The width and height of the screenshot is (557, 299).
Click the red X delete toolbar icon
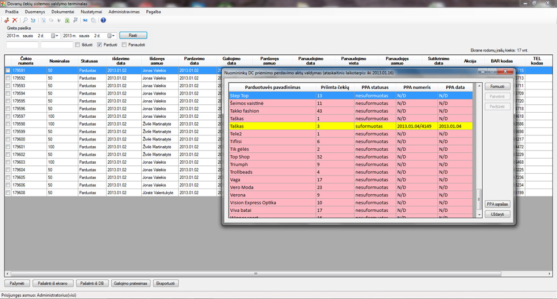coord(15,20)
